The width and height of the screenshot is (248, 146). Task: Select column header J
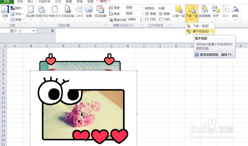[160, 46]
